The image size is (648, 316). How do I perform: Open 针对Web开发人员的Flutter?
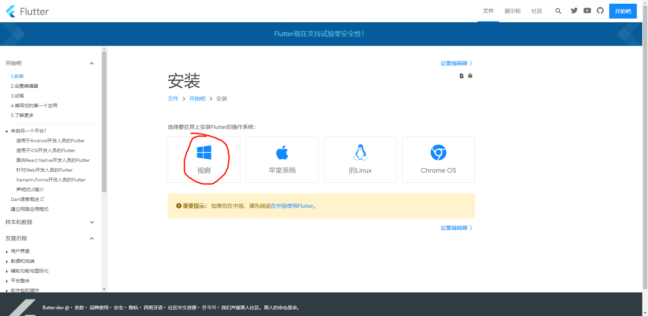44,170
